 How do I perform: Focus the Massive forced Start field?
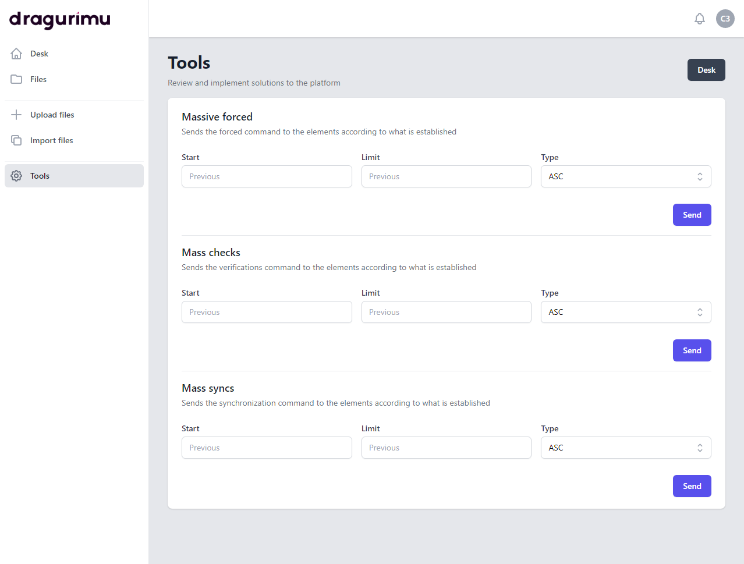(x=267, y=176)
